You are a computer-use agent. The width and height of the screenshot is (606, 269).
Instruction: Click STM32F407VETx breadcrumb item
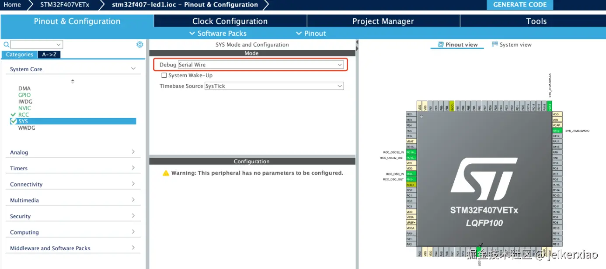pyautogui.click(x=65, y=5)
